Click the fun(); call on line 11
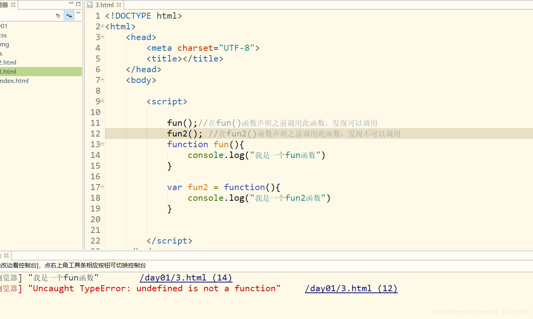The image size is (533, 319). (182, 123)
